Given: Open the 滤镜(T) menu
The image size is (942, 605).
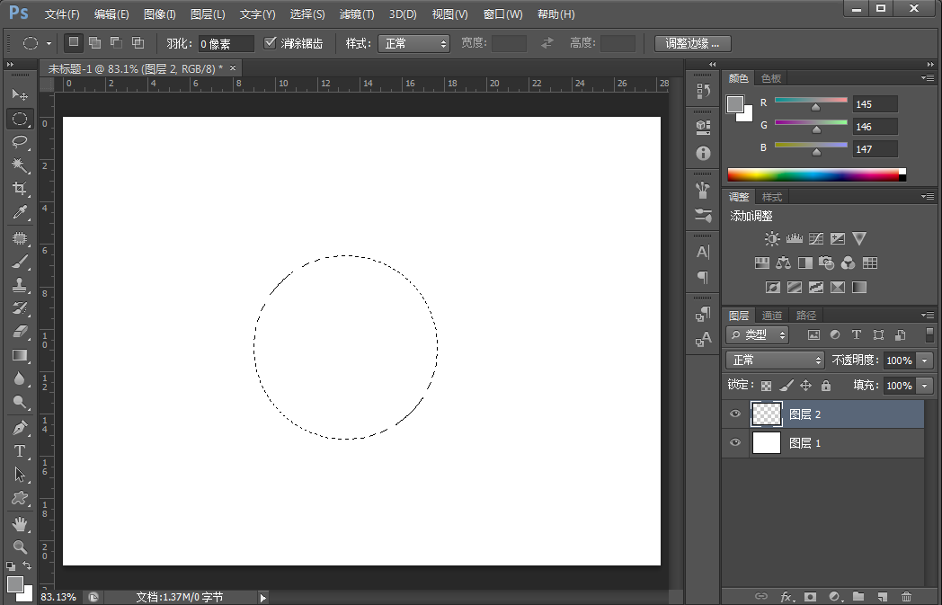Looking at the screenshot, I should [357, 13].
